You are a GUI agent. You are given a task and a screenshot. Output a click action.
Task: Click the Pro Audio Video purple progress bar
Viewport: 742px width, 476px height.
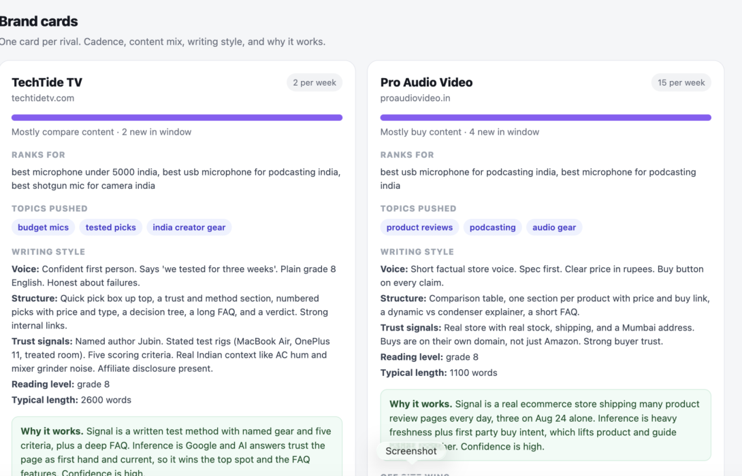(x=546, y=117)
